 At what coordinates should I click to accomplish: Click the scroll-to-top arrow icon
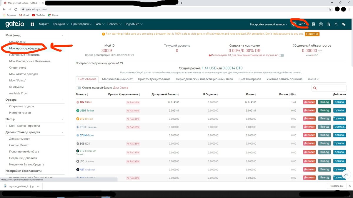pyautogui.click(x=346, y=175)
